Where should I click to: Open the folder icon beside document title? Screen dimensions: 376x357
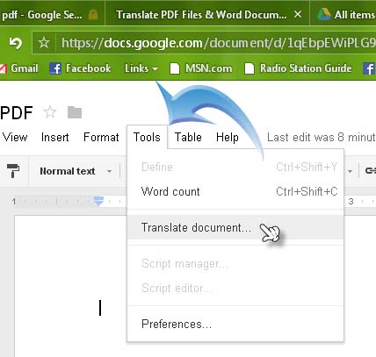click(x=75, y=112)
